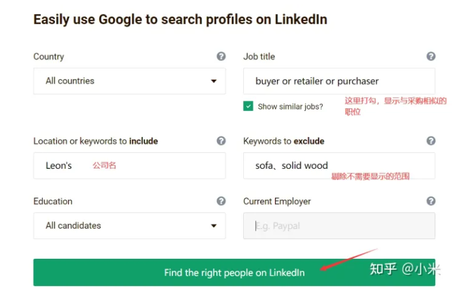Click the Job title input field
Viewport: 469px width, 297px height.
[339, 81]
